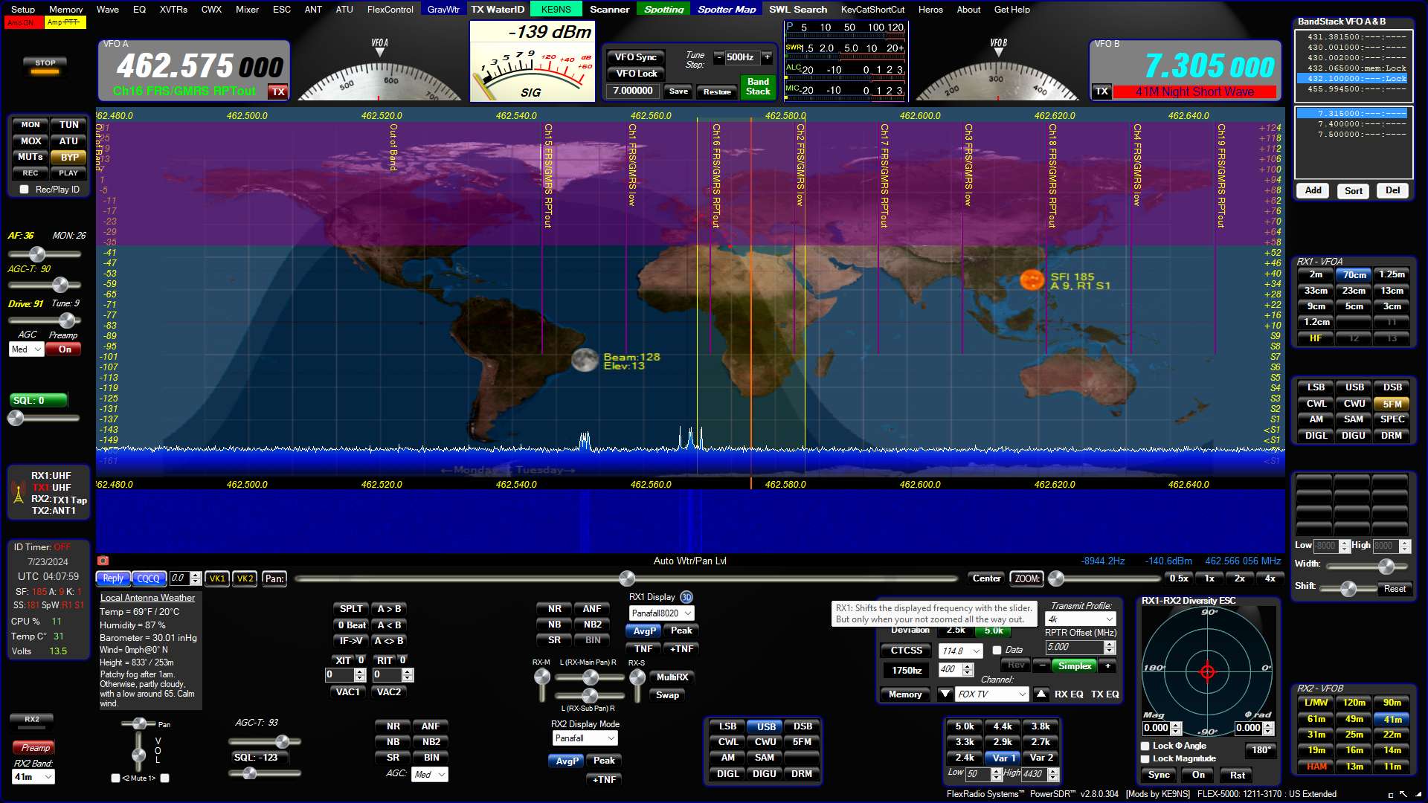Open the RX2 Display Mode Panafall dropdown
Screen dimensions: 1428x803
click(585, 738)
